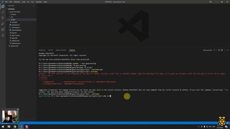
Task: Open the Windows Start menu
Action: point(3,126)
